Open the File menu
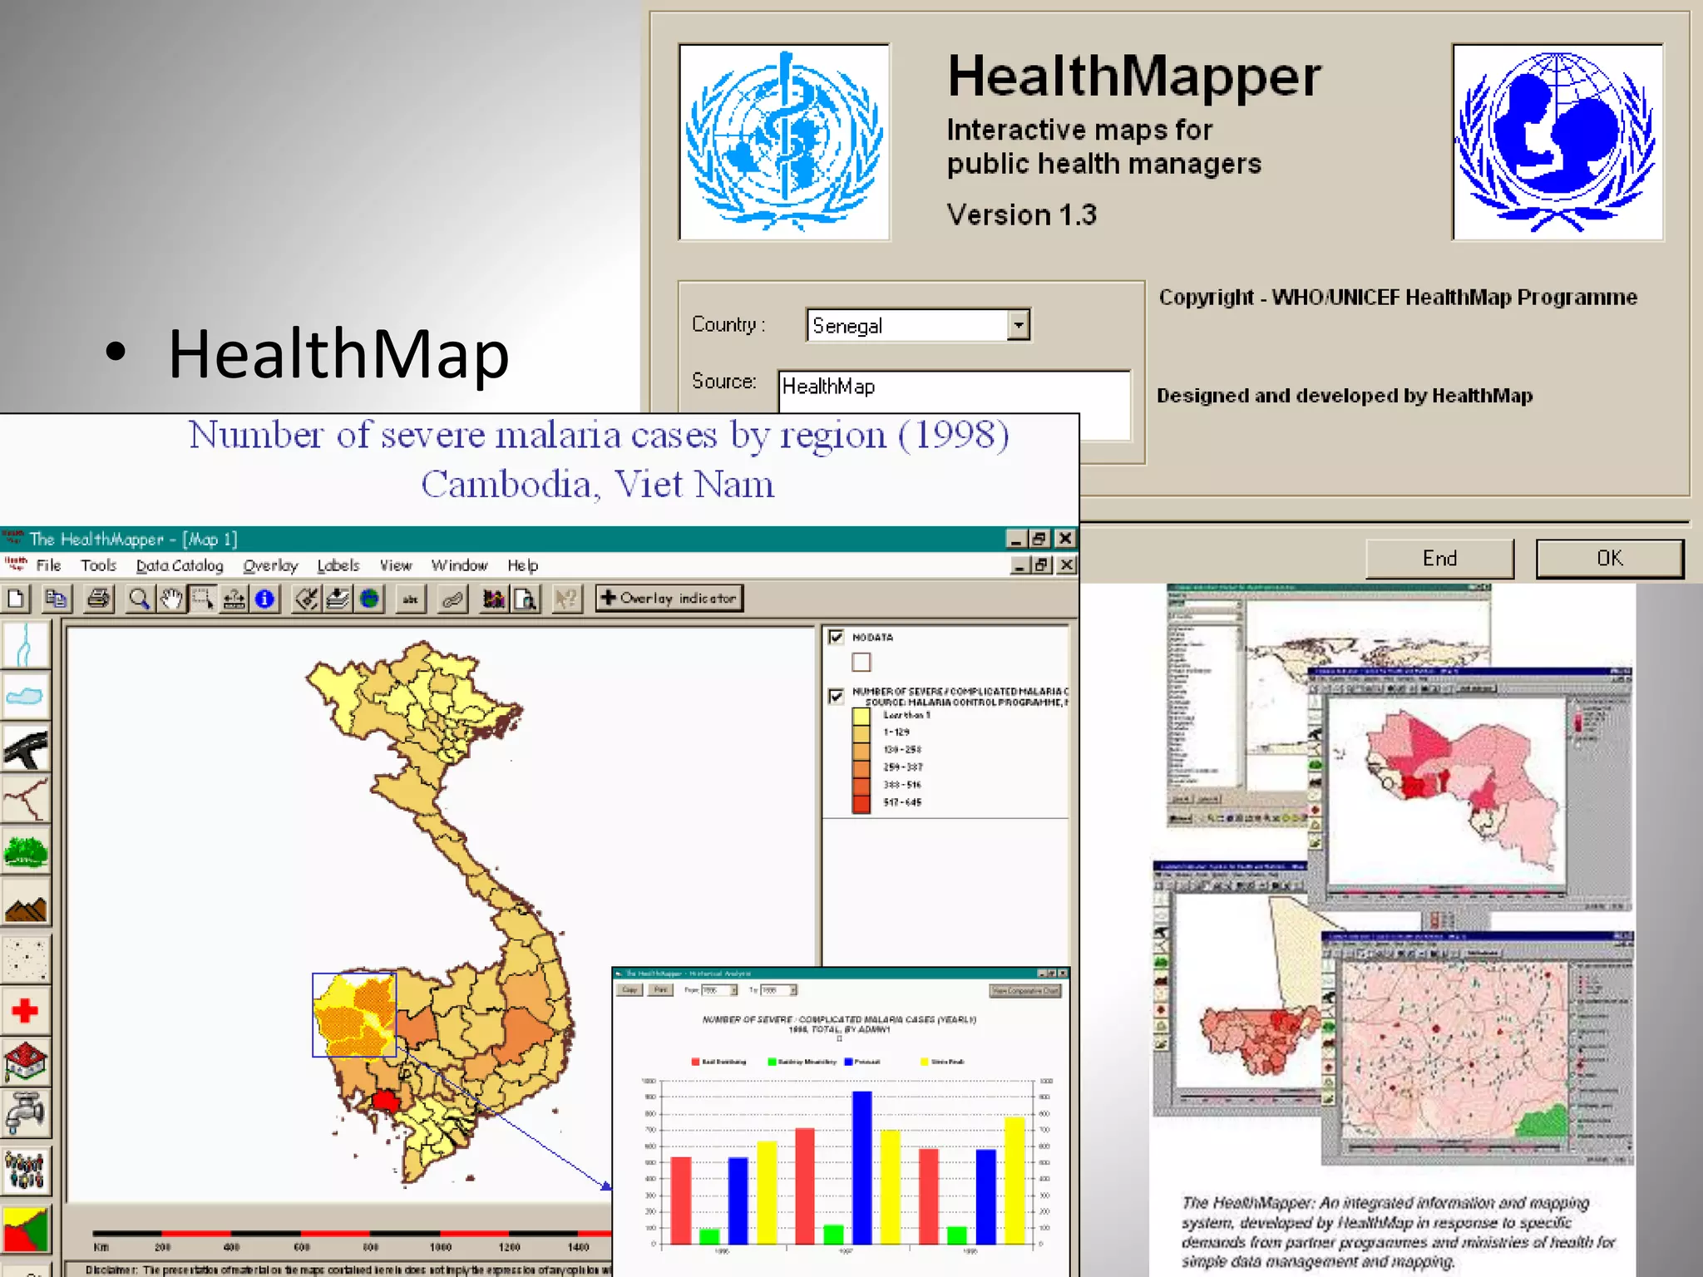Image resolution: width=1703 pixels, height=1277 pixels. point(48,565)
